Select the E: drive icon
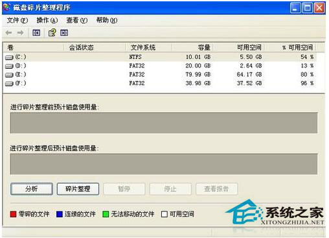329x238 pixels. point(9,75)
